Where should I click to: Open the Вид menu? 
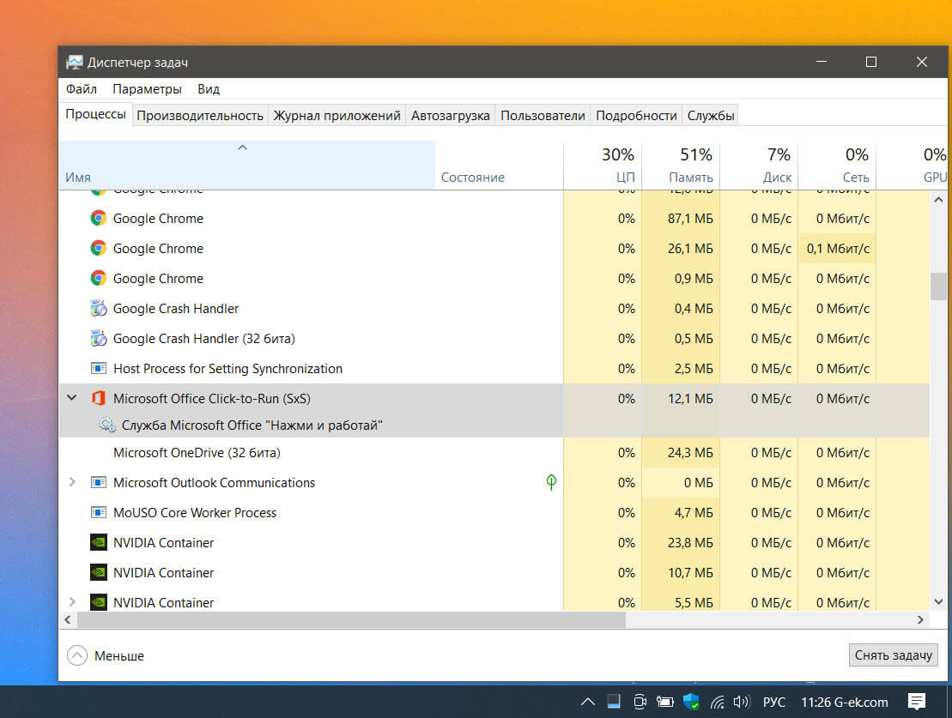point(209,88)
